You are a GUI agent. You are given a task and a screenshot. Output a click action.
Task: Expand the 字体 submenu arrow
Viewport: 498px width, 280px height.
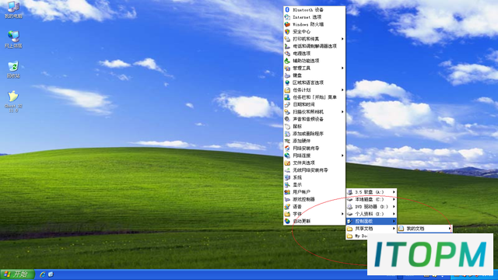tap(342, 214)
